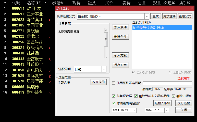Click parameter panel scroll down arrow
The height and width of the screenshot is (122, 197).
pos(106,57)
